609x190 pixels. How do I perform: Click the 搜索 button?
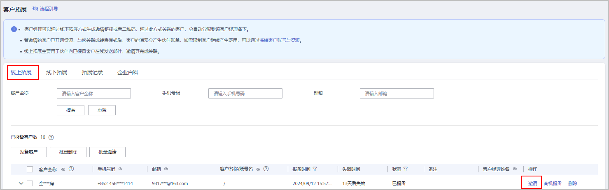point(70,110)
